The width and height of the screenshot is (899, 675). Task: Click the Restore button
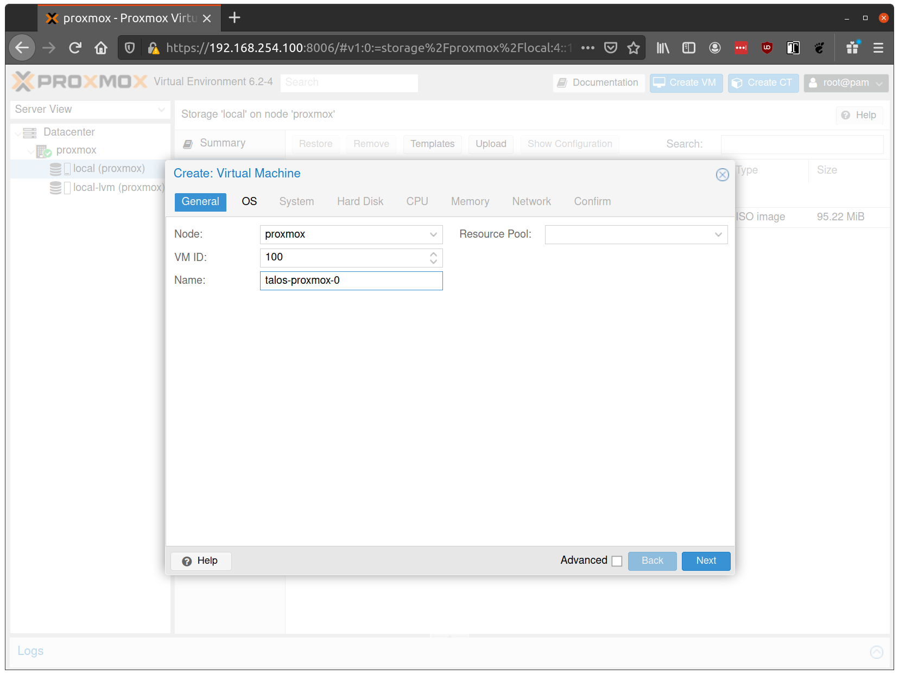[315, 144]
